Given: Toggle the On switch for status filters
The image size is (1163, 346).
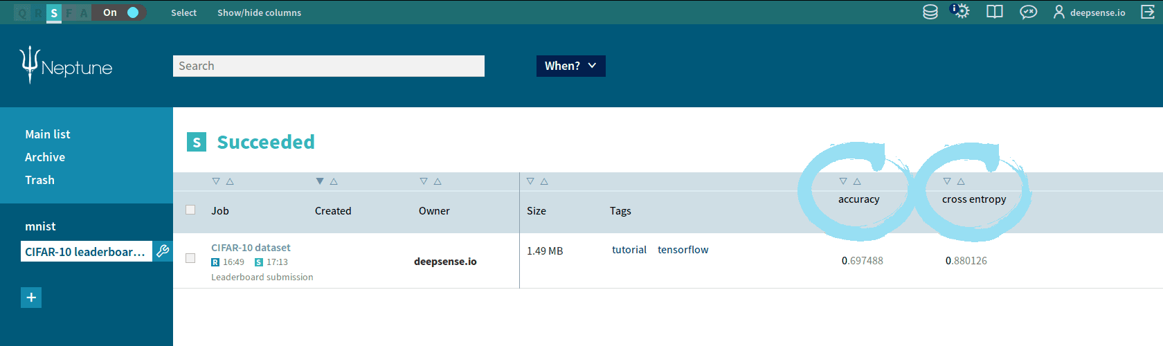Looking at the screenshot, I should 132,12.
